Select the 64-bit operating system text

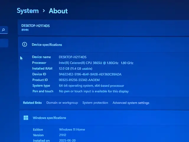pyautogui.click(x=92, y=85)
